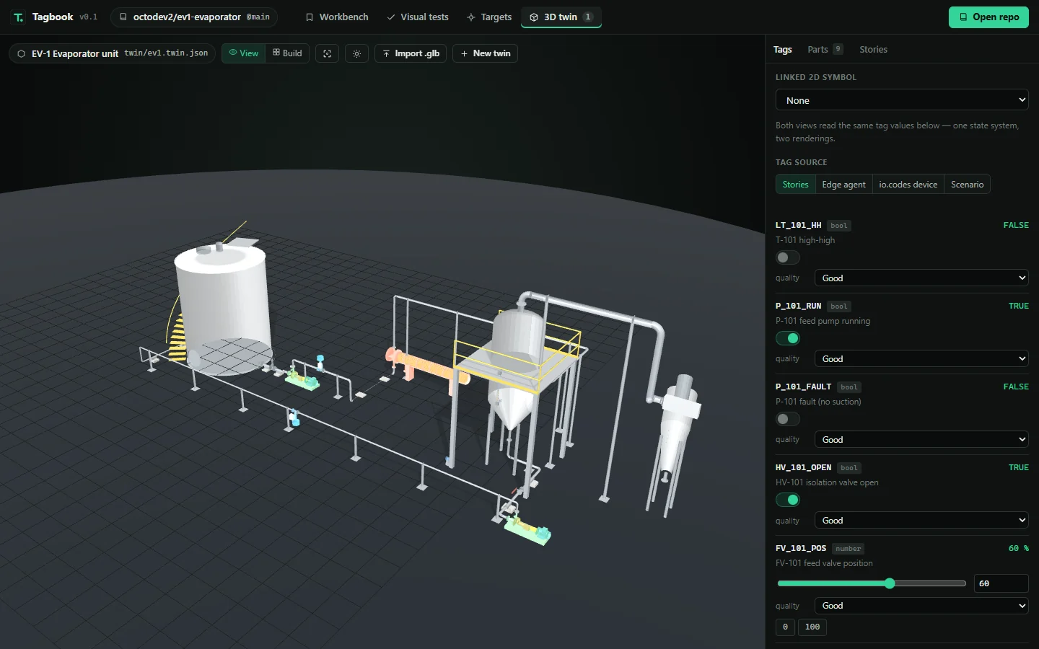Screen dimensions: 1039x649
Task: Open the P_101_FAULT quality dropdown
Action: (x=921, y=440)
